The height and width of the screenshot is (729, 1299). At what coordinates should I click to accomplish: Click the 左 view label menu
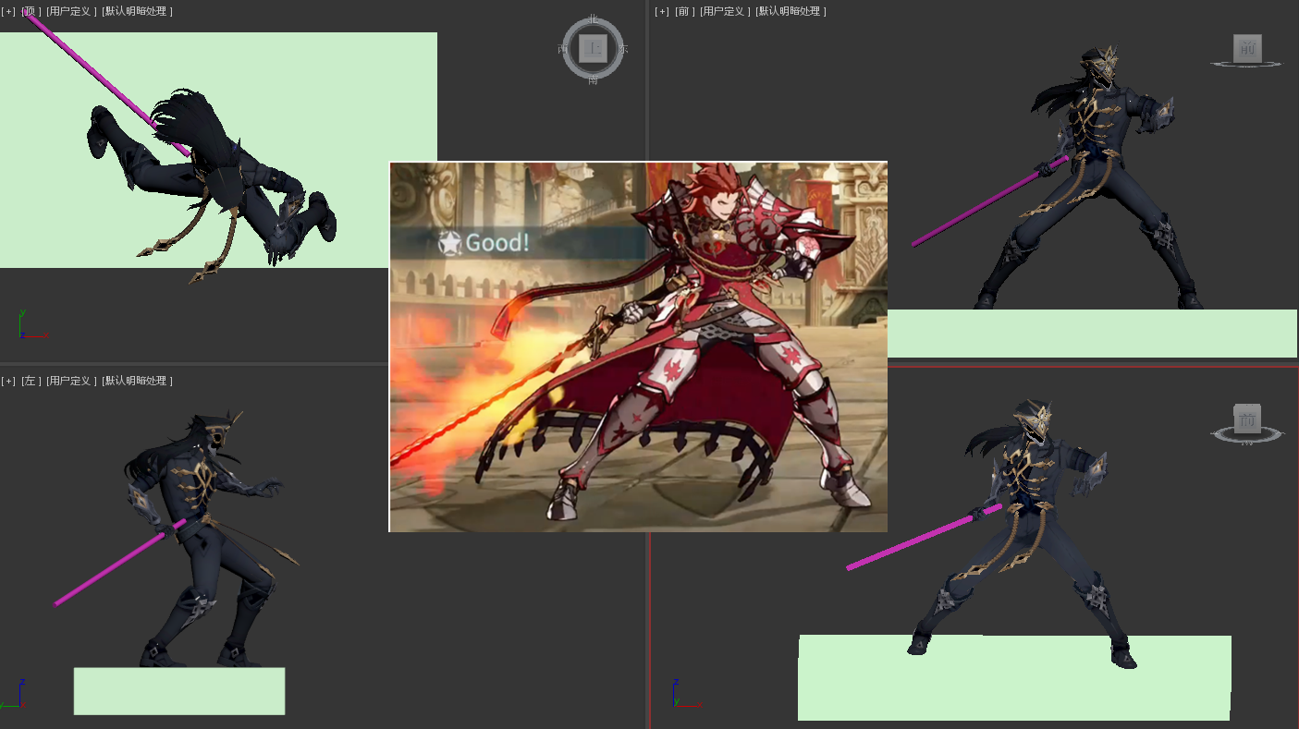pos(31,381)
